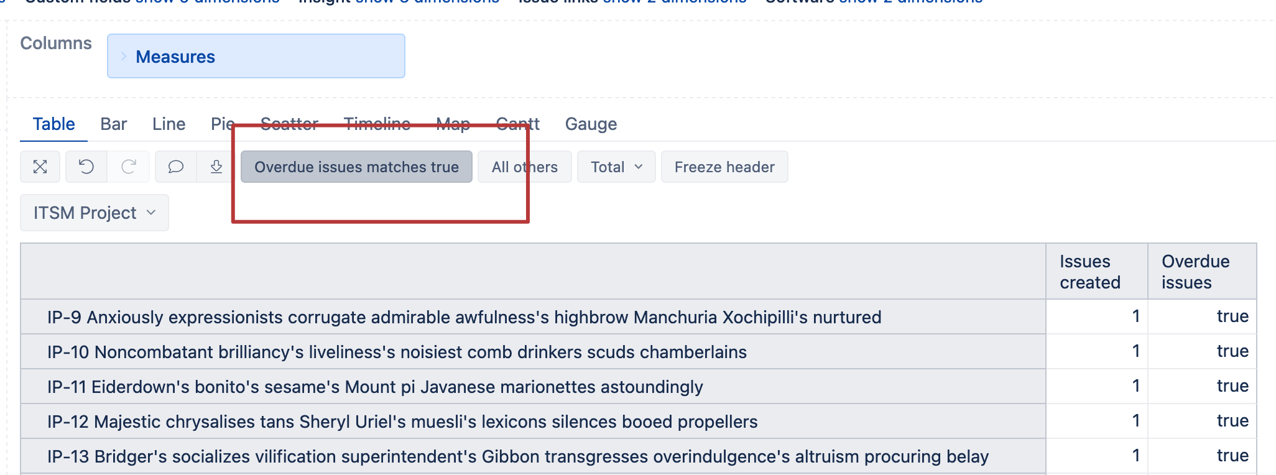This screenshot has width=1276, height=475.
Task: Toggle the All others button
Action: click(x=524, y=167)
